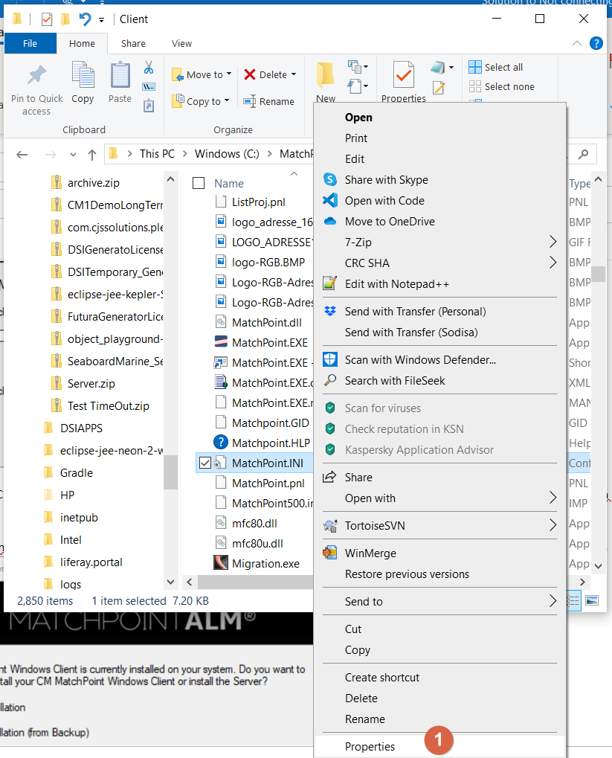
Task: Switch to the Share ribbon tab
Action: 133,43
